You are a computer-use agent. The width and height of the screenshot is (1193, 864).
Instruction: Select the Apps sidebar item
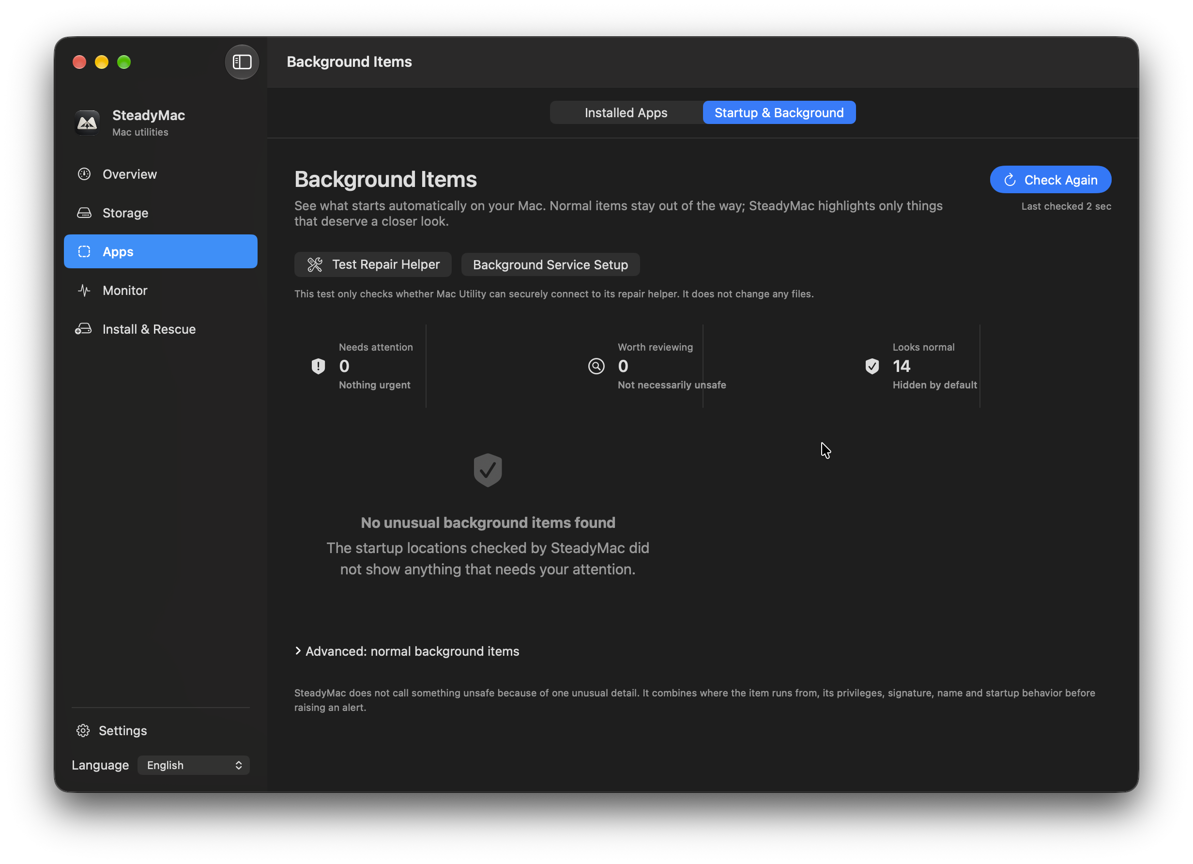tap(160, 251)
